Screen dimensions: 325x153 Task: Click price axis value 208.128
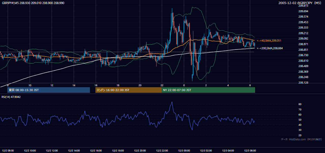[x=303, y=83]
